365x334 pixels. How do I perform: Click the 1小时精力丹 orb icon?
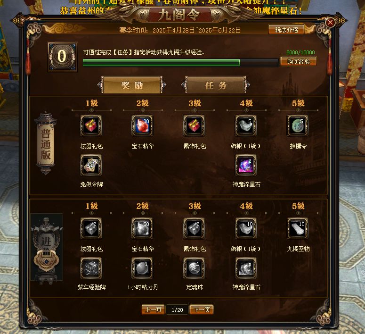point(142,268)
